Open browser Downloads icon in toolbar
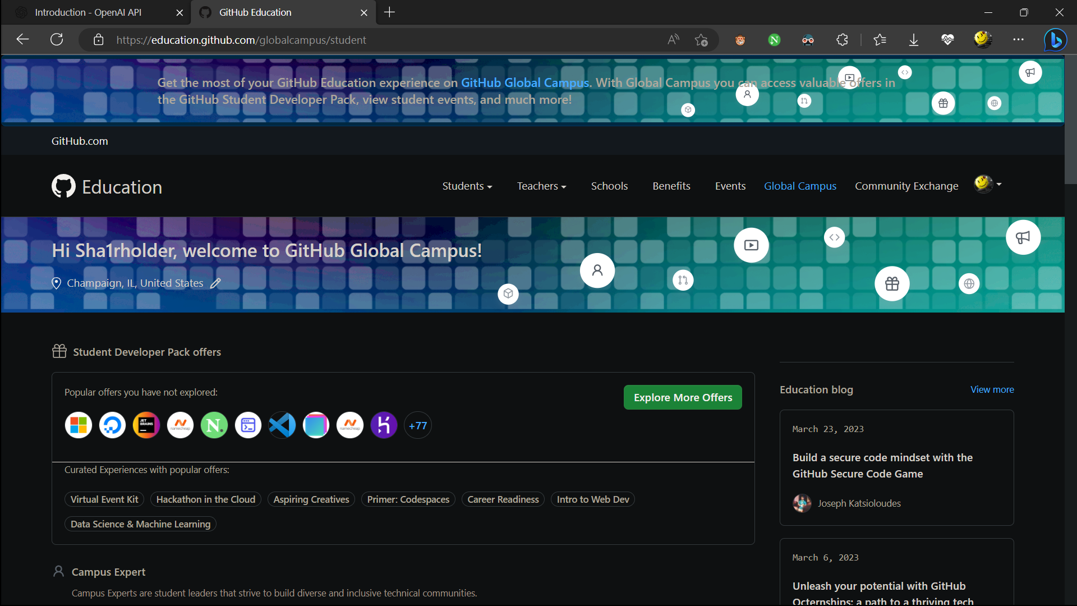 click(x=913, y=40)
